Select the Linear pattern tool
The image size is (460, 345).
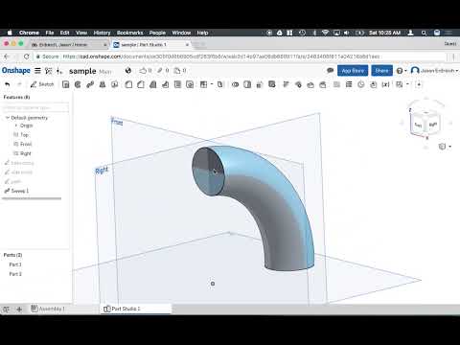(203, 84)
